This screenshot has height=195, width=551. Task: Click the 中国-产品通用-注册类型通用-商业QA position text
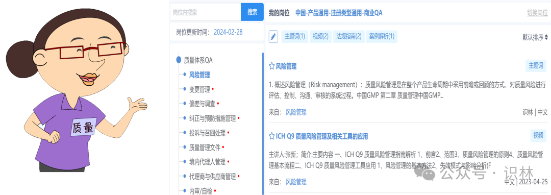coord(339,13)
